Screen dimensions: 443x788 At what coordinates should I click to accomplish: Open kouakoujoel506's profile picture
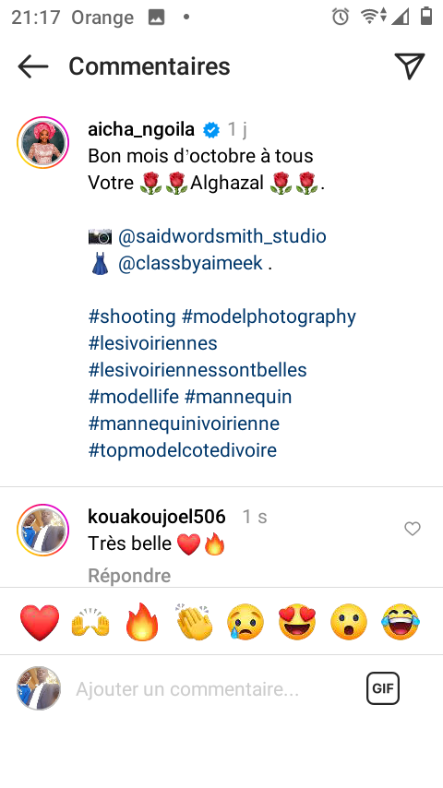(x=42, y=531)
